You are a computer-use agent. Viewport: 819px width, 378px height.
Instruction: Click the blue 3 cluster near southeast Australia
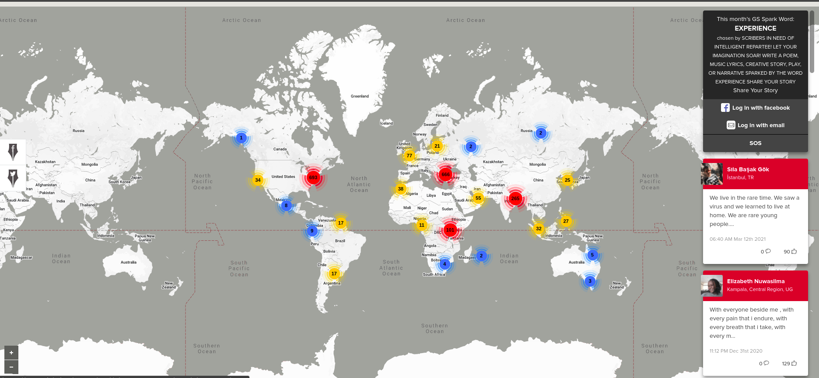(590, 281)
